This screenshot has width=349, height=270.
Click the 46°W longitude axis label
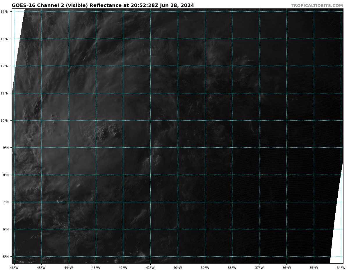[14, 268]
